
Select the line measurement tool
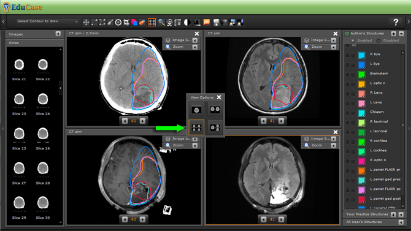pyautogui.click(x=94, y=22)
